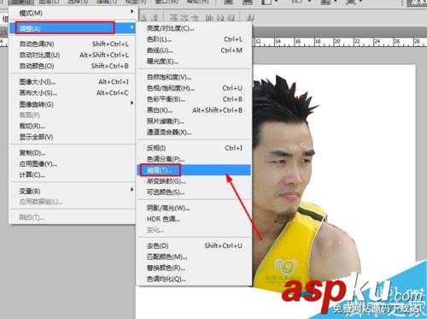Open 色调分离(P)... posterize
427x319 pixels.
pyautogui.click(x=194, y=159)
